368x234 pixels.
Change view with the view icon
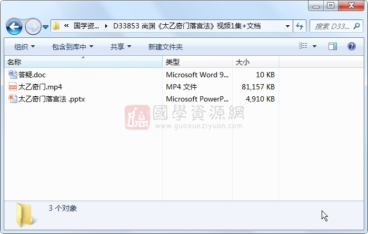pos(303,46)
